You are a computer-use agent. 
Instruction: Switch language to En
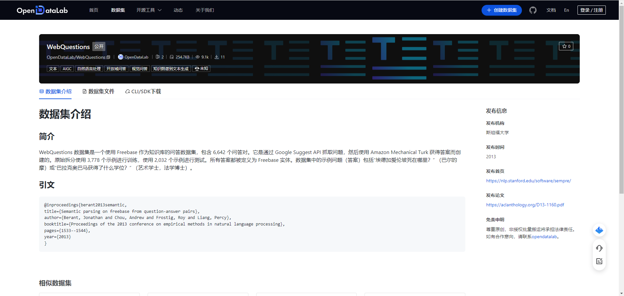(x=566, y=10)
